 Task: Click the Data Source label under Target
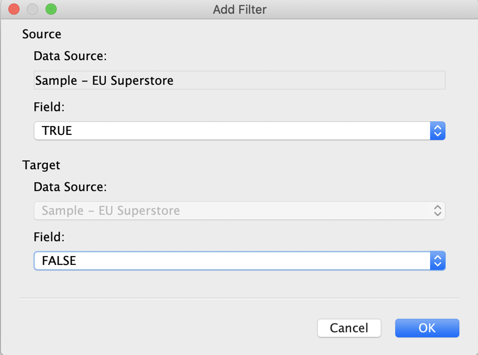(70, 187)
